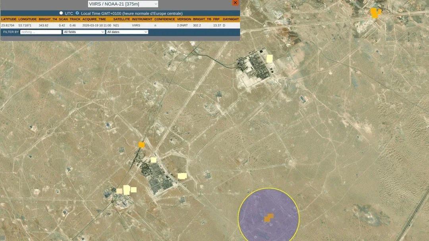Screen dimensions: 429x241
Task: Expand the All dates filter dropdown
Action: 127,32
